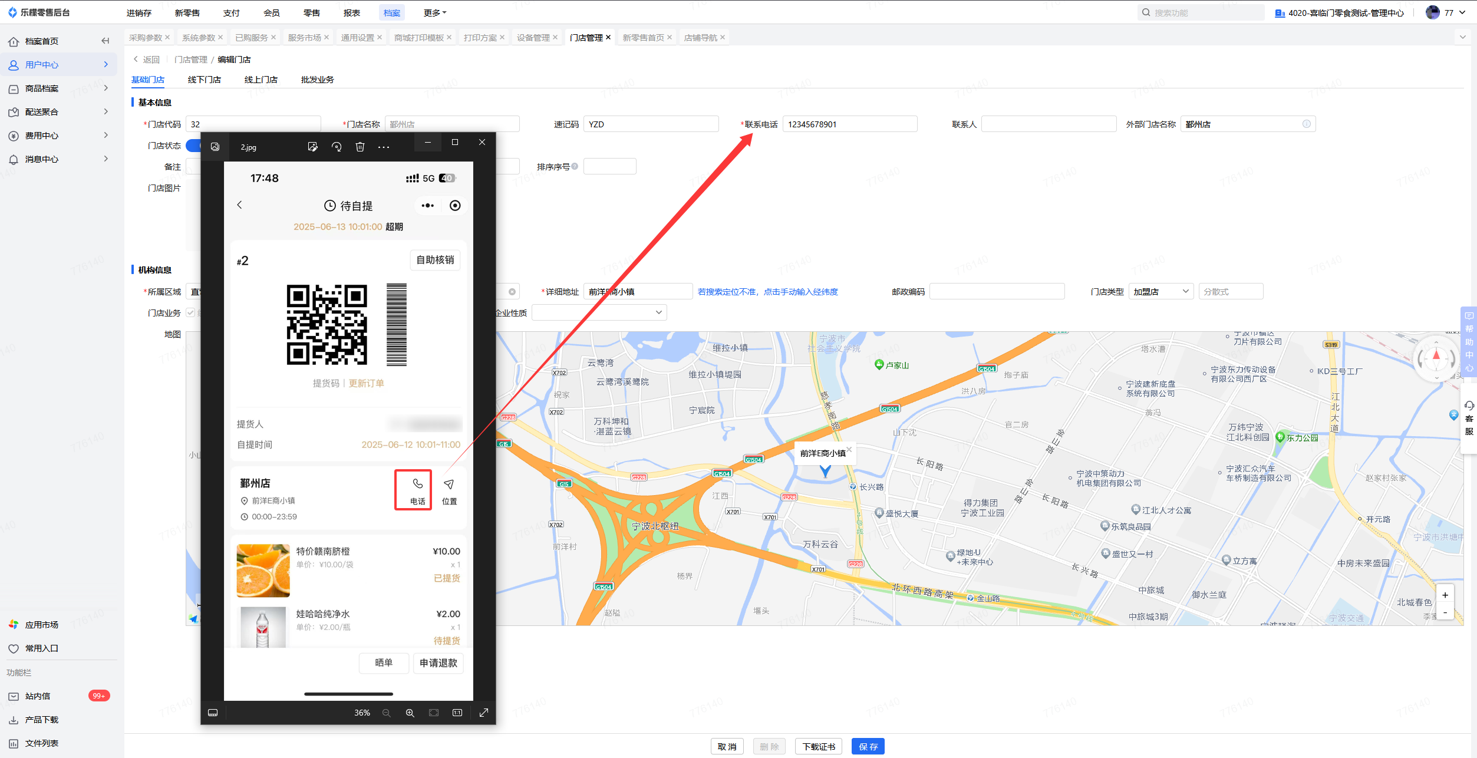Image resolution: width=1477 pixels, height=758 pixels.
Task: Switch to the 设备管理 page tab
Action: coord(533,38)
